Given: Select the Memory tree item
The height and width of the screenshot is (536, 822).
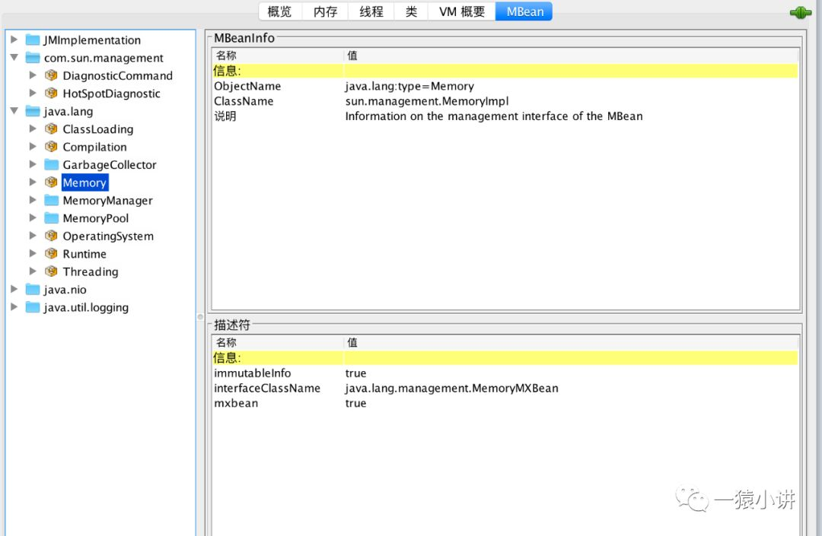Looking at the screenshot, I should click(x=85, y=182).
